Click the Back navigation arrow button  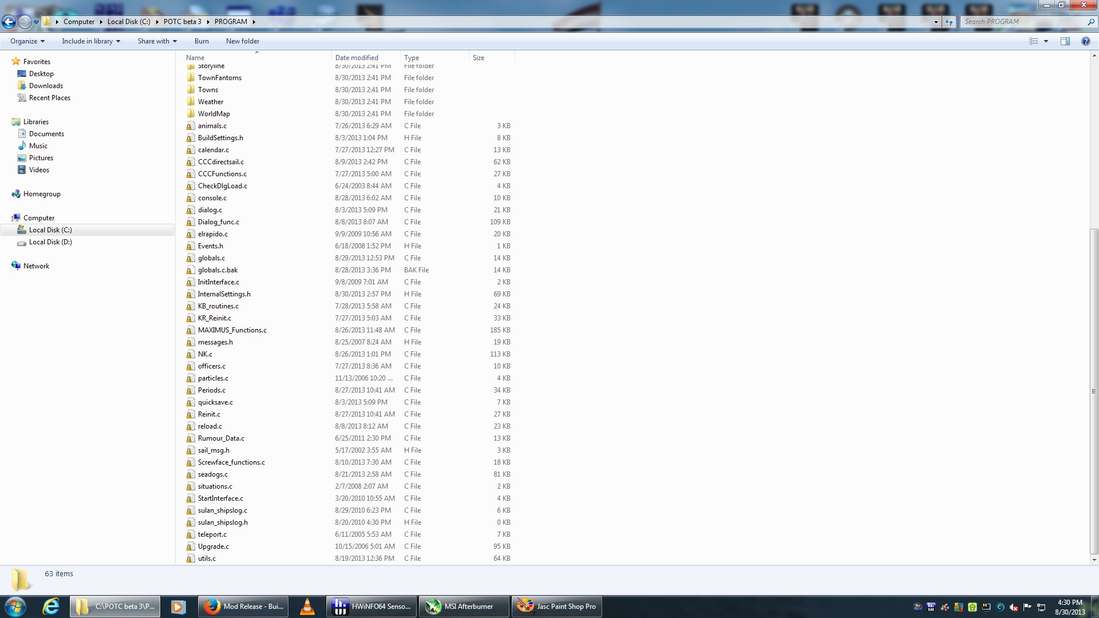tap(9, 22)
